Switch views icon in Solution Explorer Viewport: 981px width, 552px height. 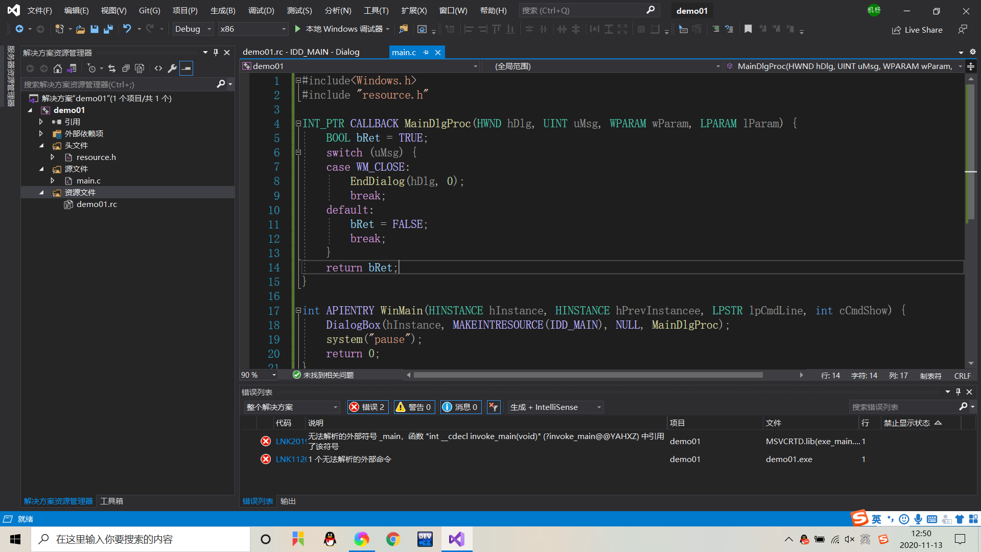pyautogui.click(x=72, y=68)
